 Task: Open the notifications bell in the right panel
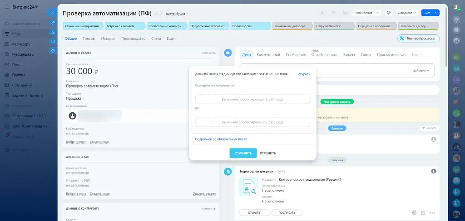[457, 19]
